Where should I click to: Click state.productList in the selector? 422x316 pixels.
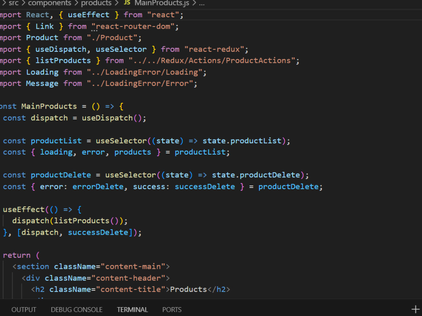[242, 141]
